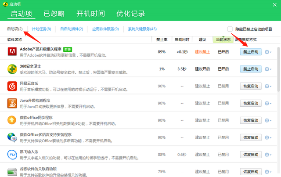The height and width of the screenshot is (177, 281).
Task: Open gear settings for 网易云音乐 row
Action: 268,86
